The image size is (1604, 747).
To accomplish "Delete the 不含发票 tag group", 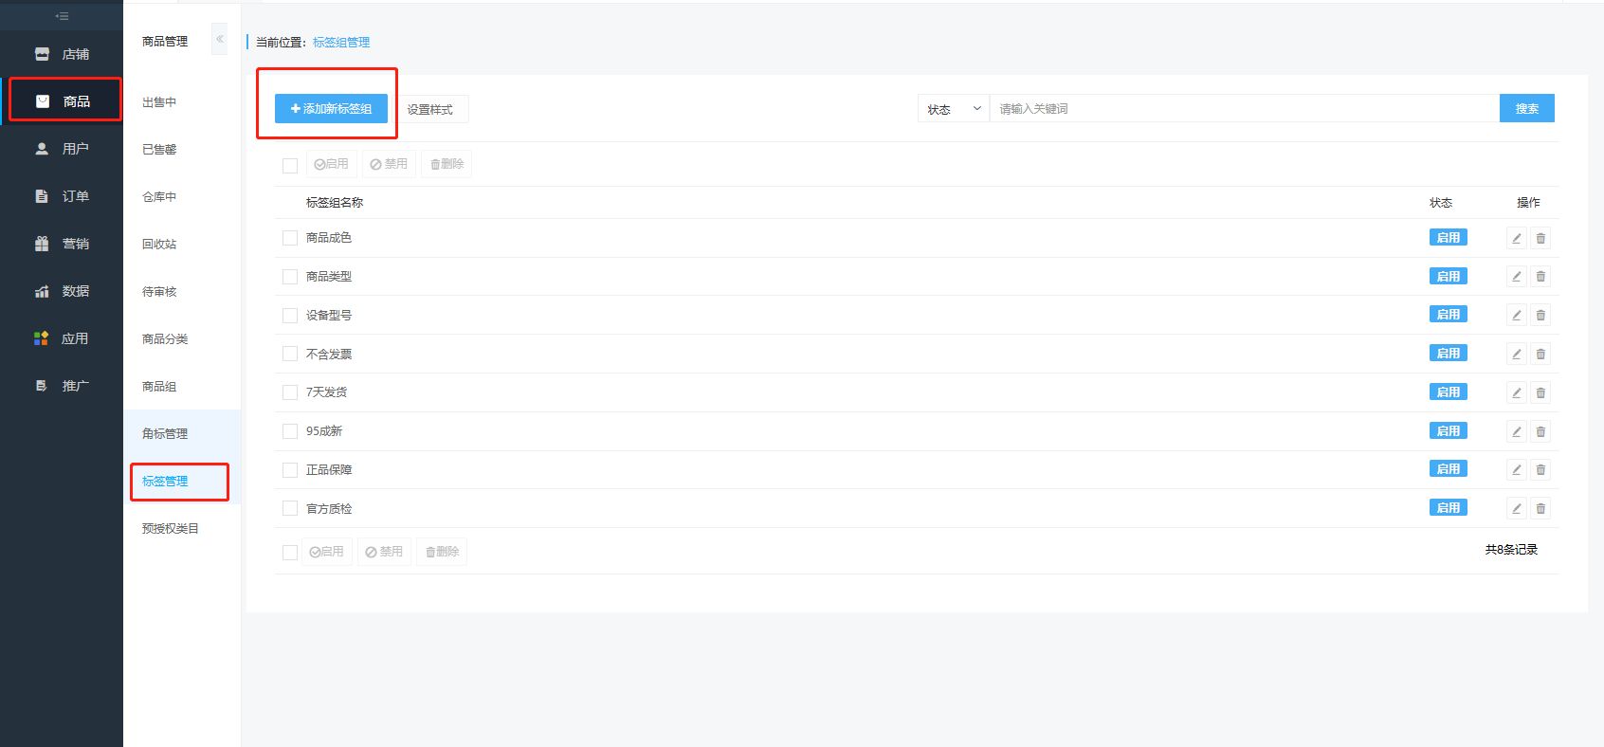I will point(1540,354).
